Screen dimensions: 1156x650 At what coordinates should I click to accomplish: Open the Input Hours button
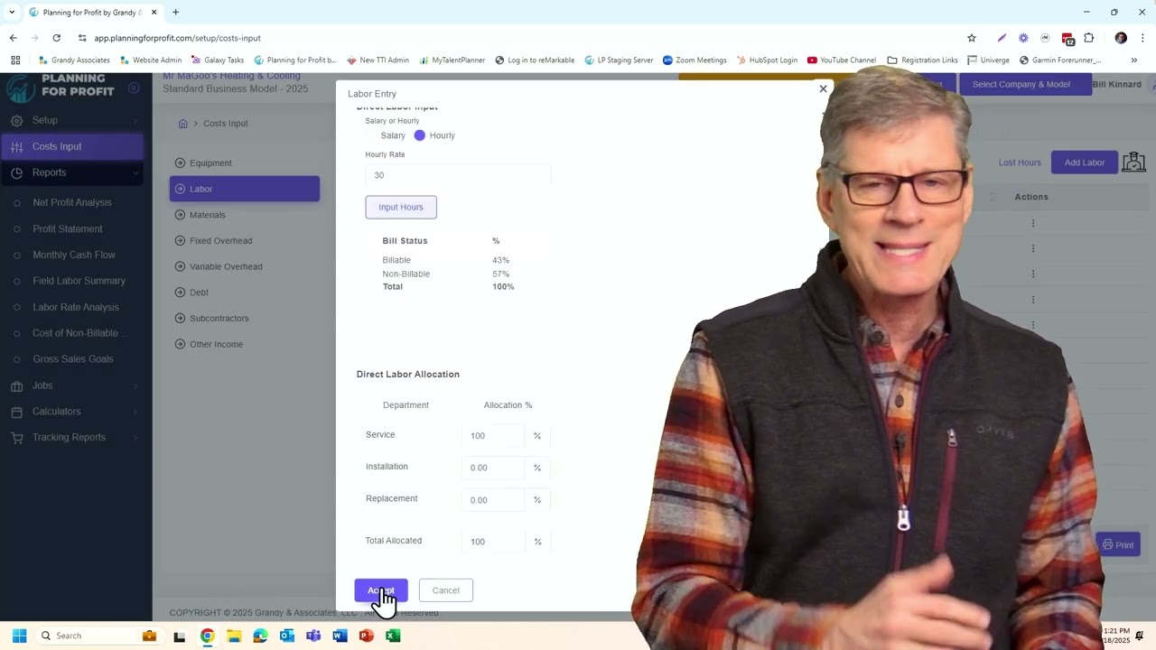tap(401, 207)
